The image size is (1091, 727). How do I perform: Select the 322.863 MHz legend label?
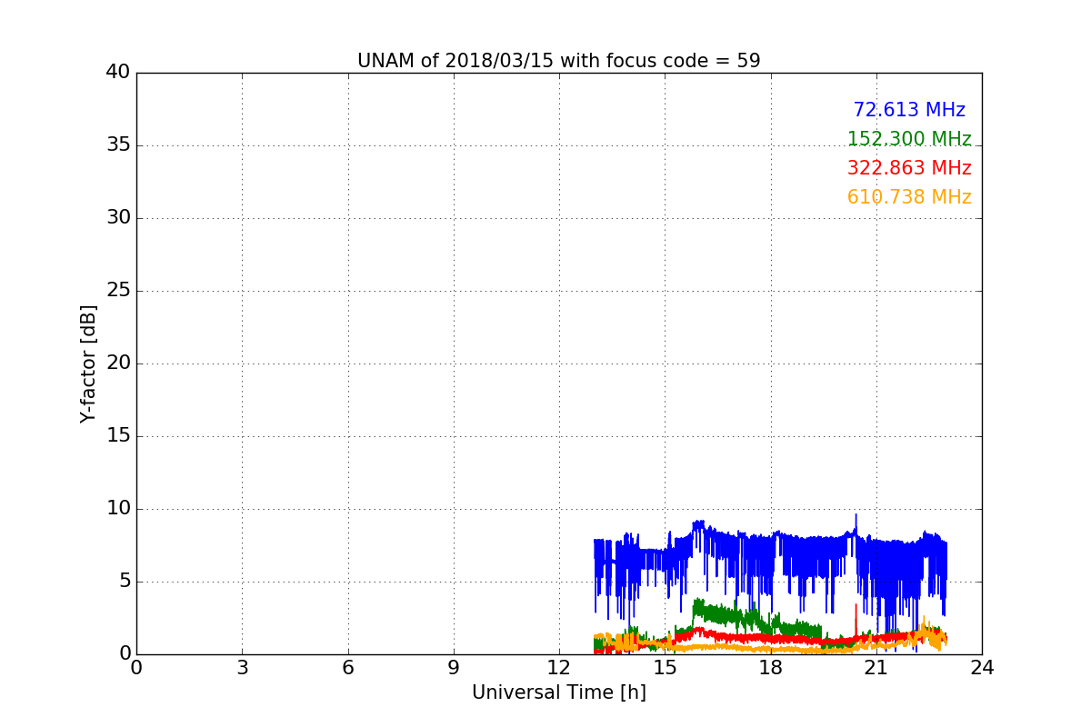909,168
